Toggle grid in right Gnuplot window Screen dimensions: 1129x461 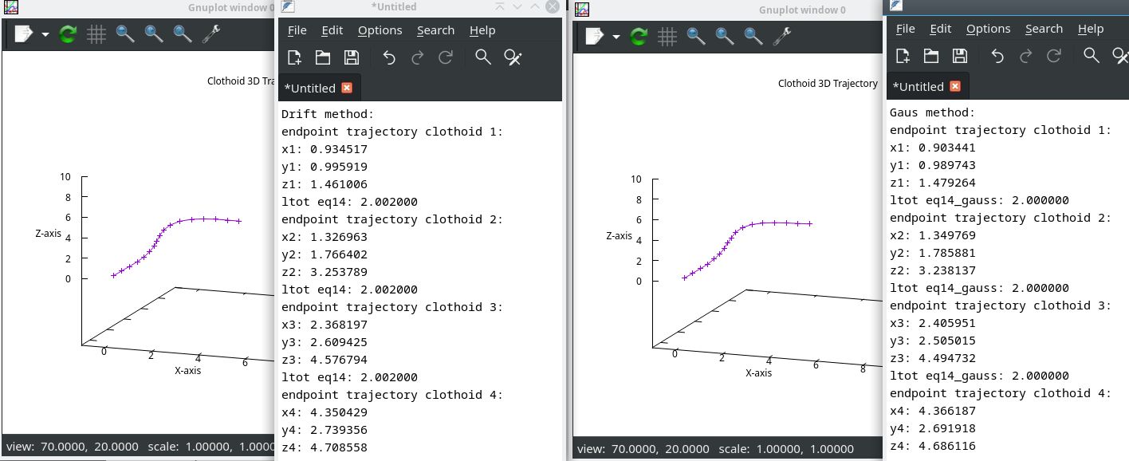click(x=667, y=36)
